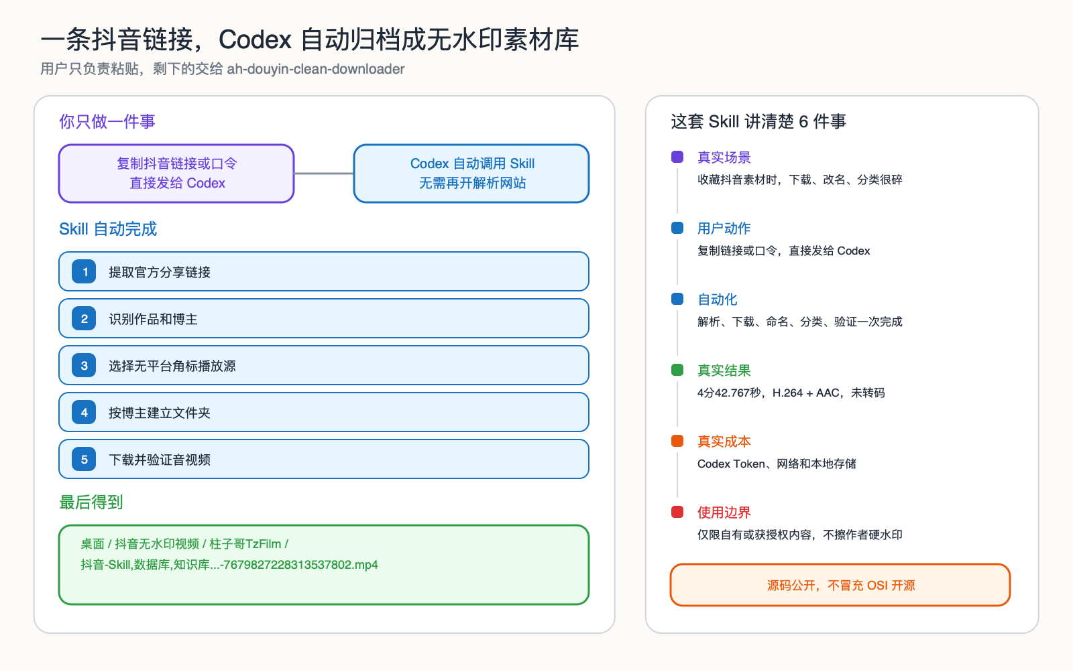The image size is (1073, 670).
Task: Click the 真实场景 label
Action: click(724, 157)
